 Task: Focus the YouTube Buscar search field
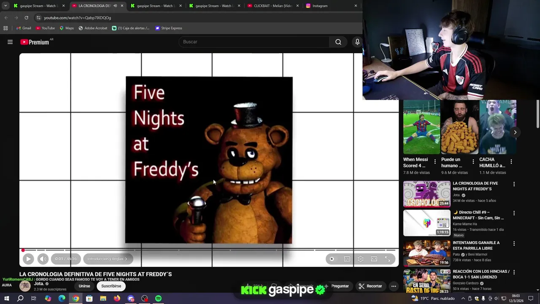[x=254, y=42]
